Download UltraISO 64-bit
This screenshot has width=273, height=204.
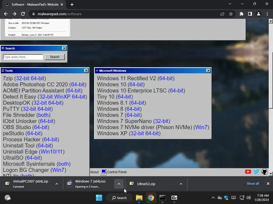[x=33, y=158]
